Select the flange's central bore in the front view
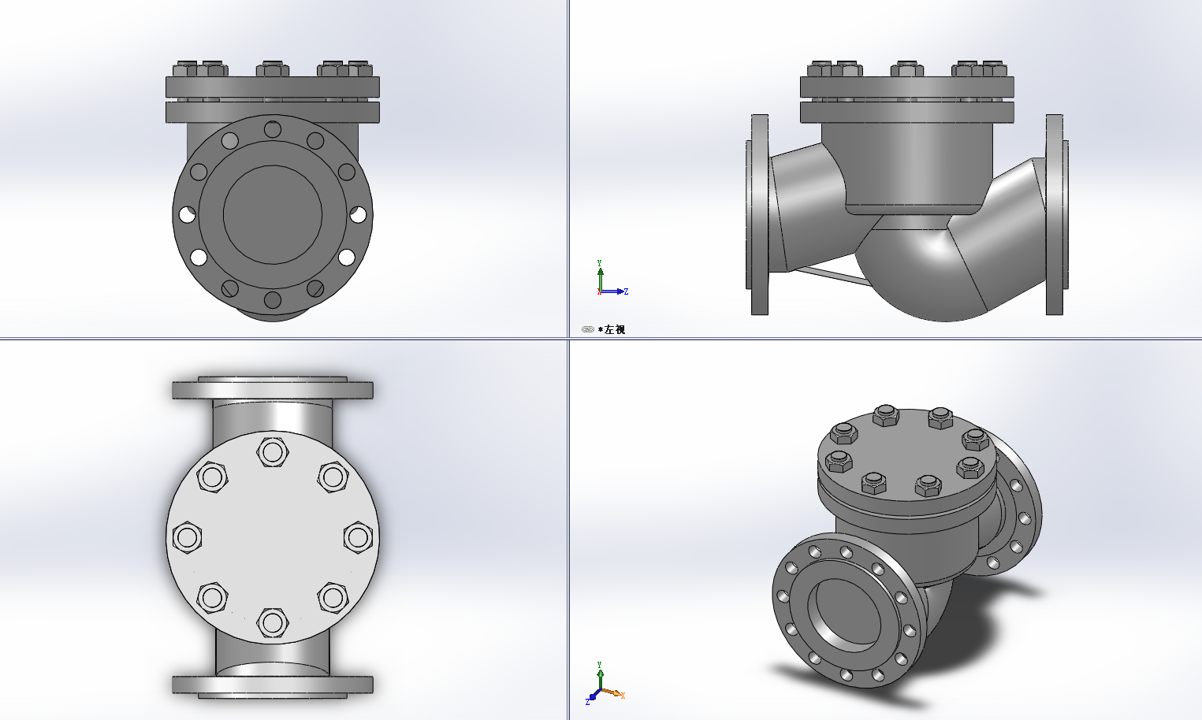The width and height of the screenshot is (1202, 720). coord(273,214)
